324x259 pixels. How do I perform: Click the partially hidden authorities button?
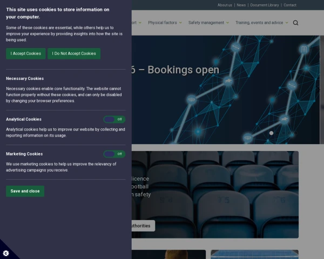(x=144, y=226)
